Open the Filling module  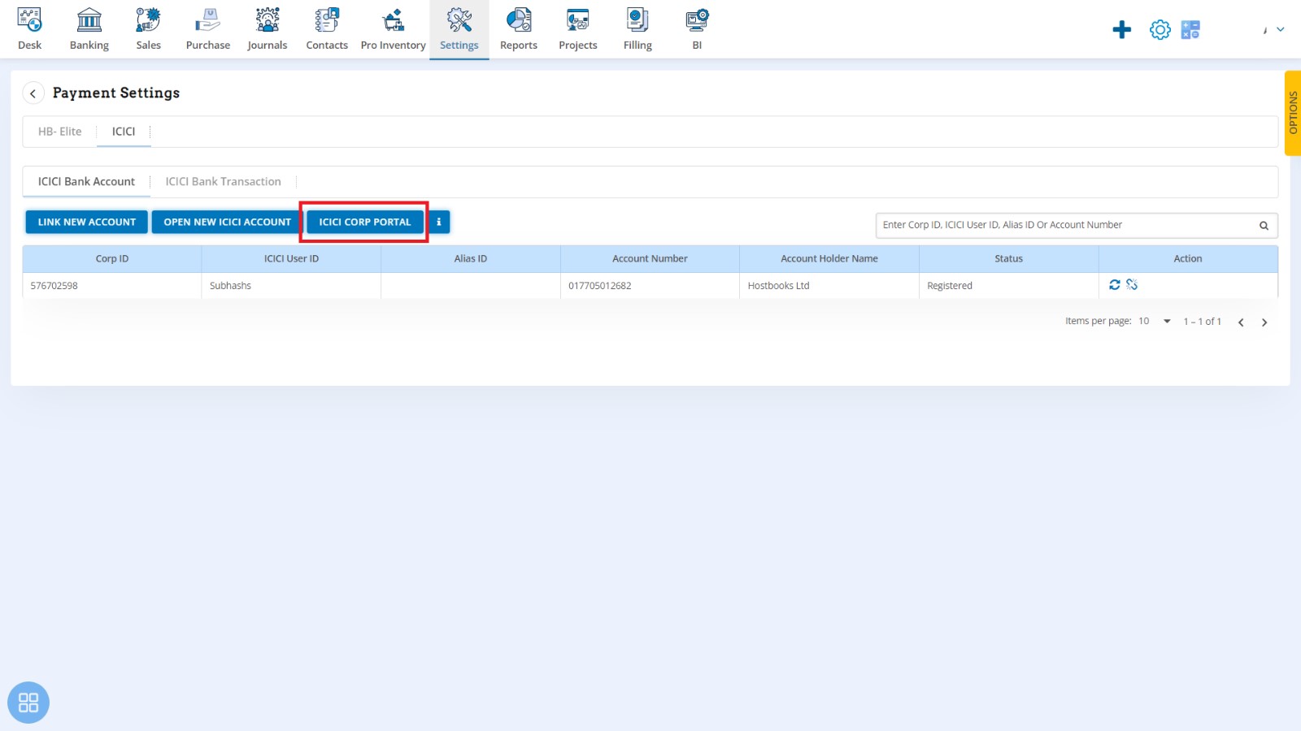(x=637, y=29)
